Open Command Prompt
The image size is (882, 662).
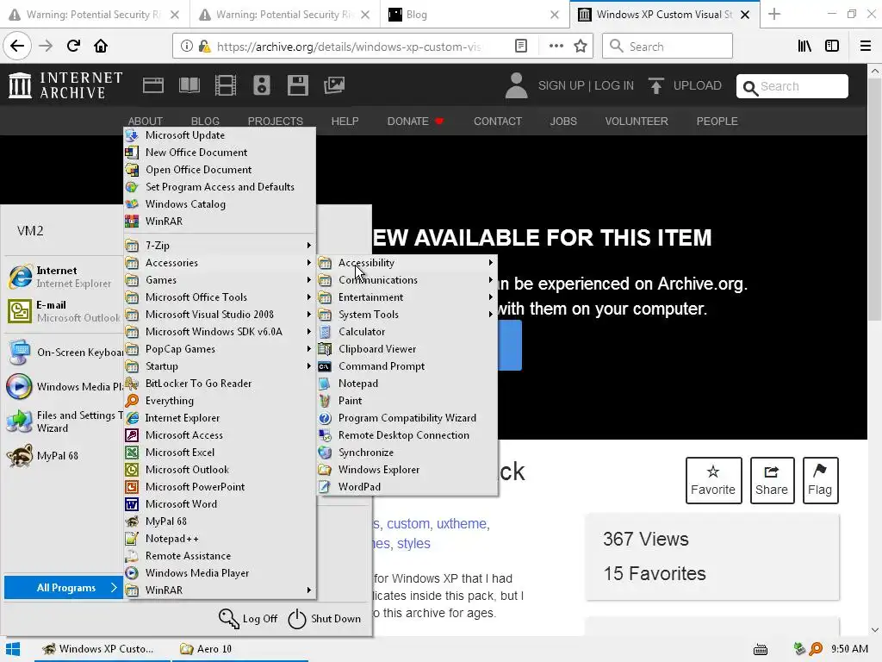407,366
